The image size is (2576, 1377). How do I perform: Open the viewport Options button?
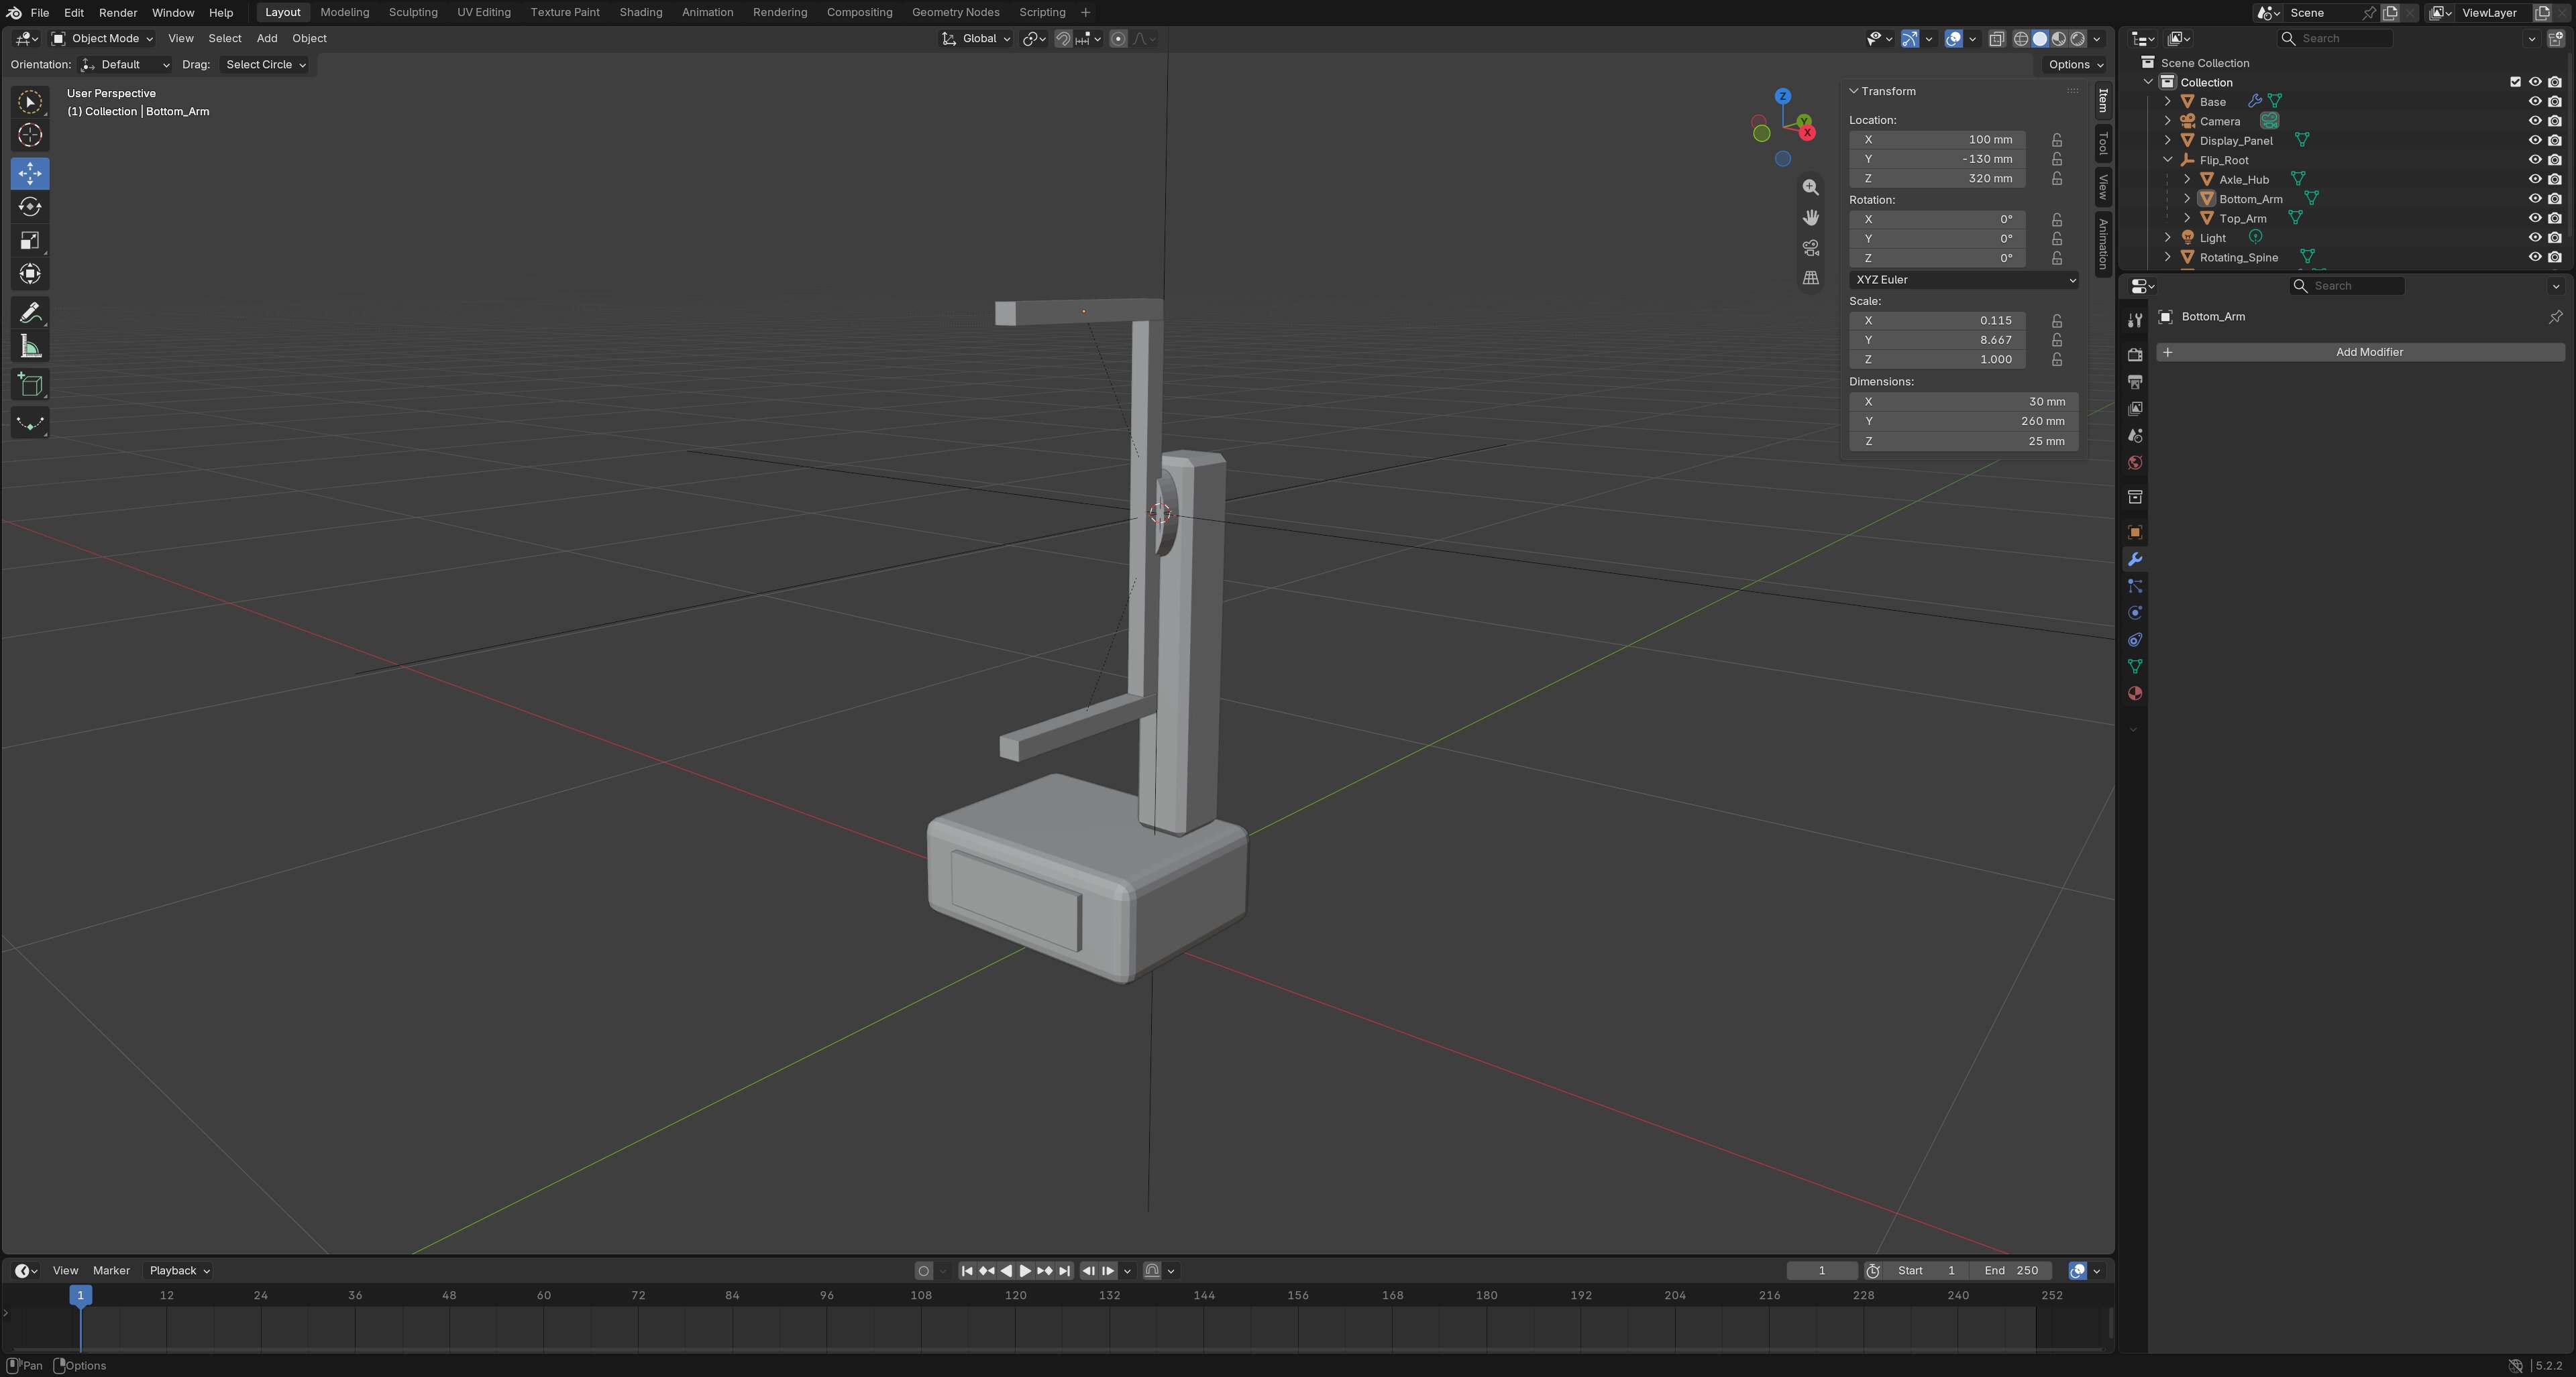click(x=2075, y=64)
